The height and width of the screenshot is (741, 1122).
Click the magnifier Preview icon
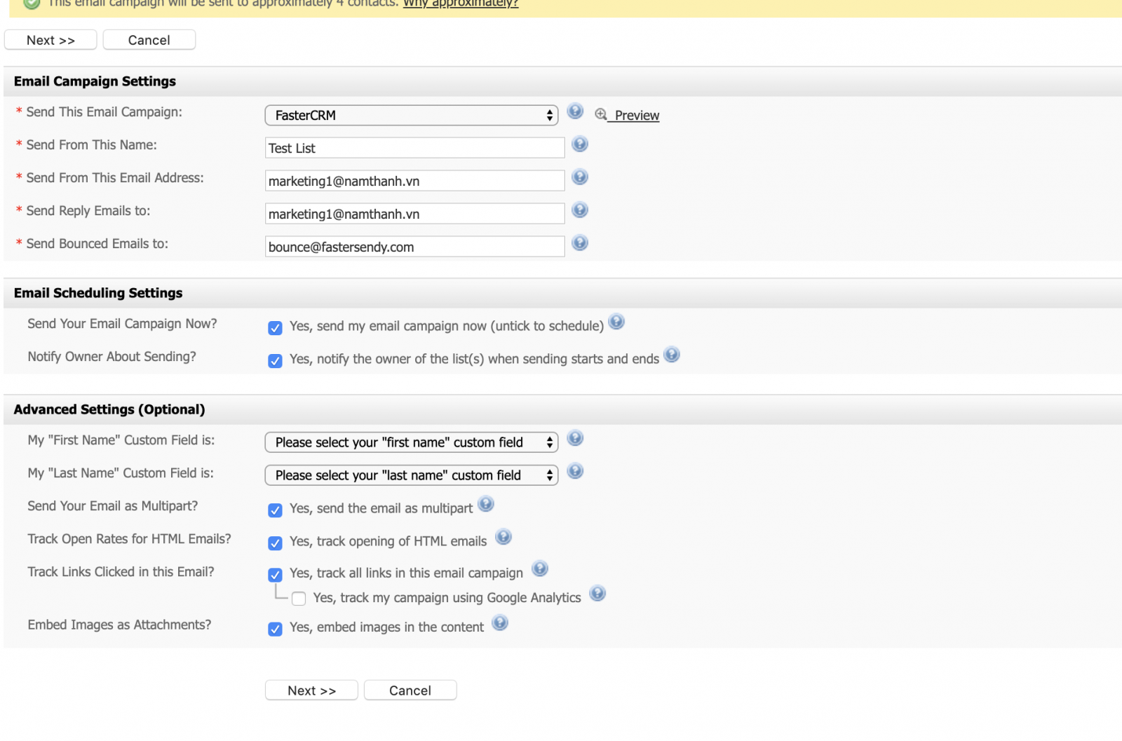(601, 114)
